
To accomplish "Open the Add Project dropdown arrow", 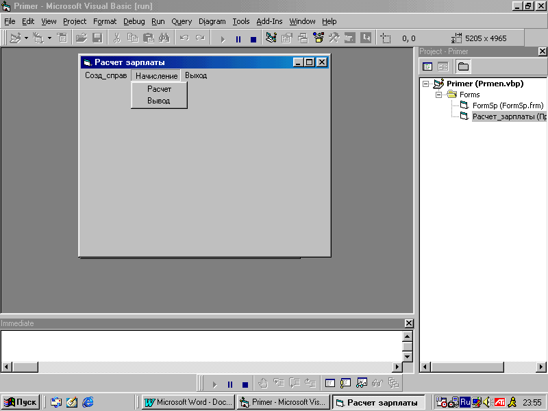I will click(26, 38).
